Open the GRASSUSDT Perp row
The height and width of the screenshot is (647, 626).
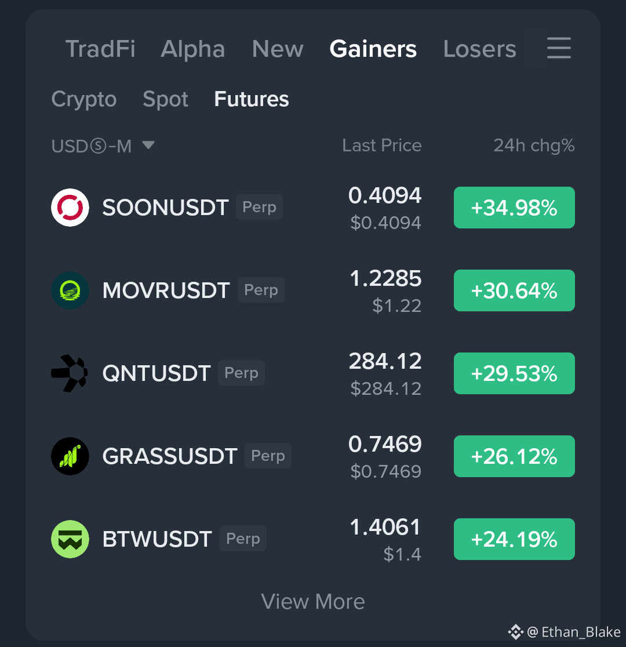pyautogui.click(x=313, y=456)
